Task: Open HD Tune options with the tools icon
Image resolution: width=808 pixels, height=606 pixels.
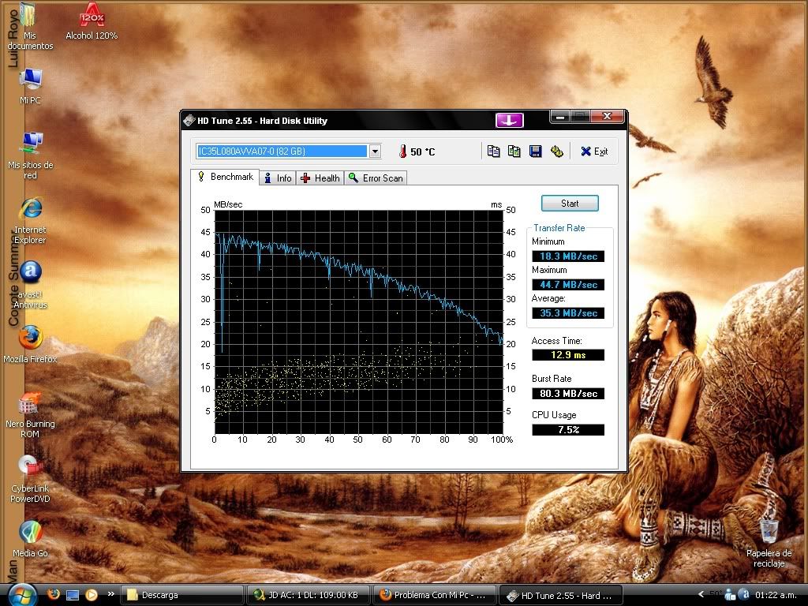Action: (x=556, y=151)
